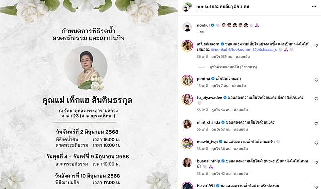321x189 pixels.
Task: Open mawin_twp's profile avatar
Action: [x=187, y=143]
